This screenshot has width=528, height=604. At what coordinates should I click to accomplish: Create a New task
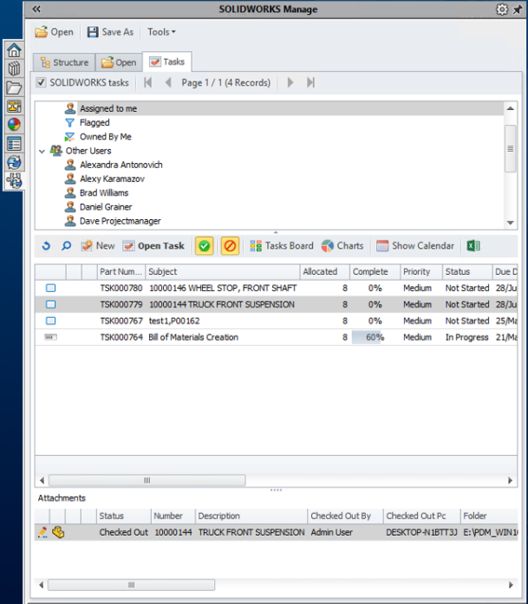pos(98,246)
